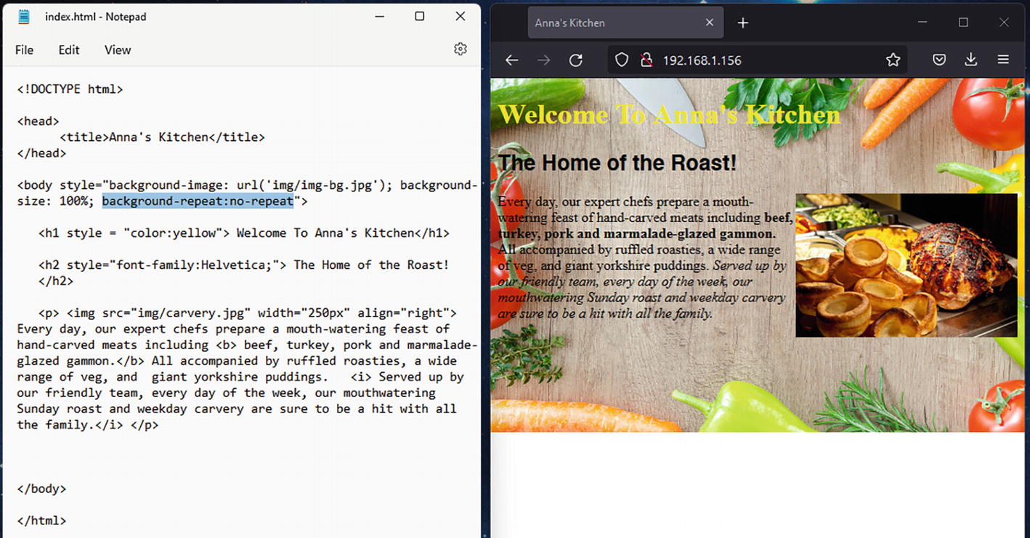Open the Notepad View menu
This screenshot has width=1030, height=538.
pyautogui.click(x=118, y=50)
